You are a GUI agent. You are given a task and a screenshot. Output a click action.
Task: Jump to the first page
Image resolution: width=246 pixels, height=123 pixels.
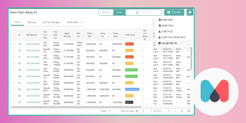click(169, 111)
